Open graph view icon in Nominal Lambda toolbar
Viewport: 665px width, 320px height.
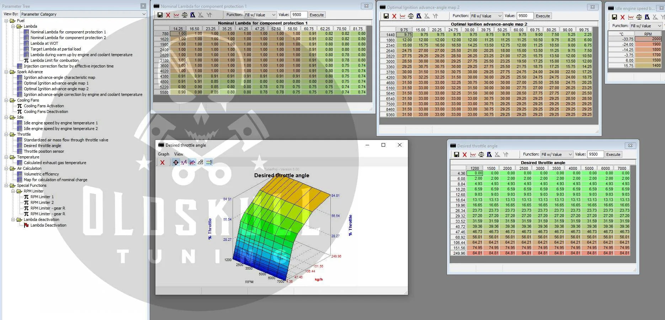point(176,15)
